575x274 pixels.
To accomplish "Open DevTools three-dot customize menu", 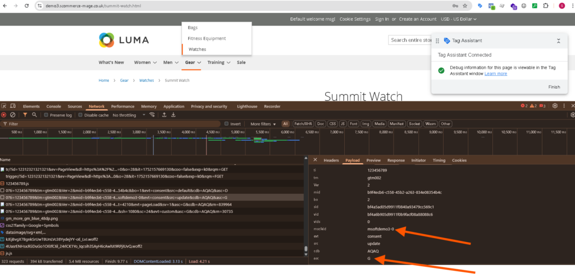I will click(564, 106).
